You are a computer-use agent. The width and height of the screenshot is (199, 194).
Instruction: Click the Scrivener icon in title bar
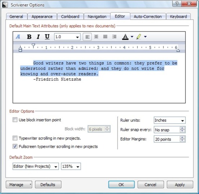5,5
